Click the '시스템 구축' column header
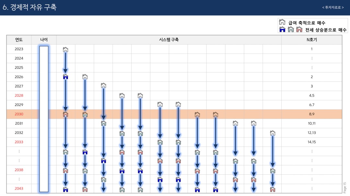Screen dimensions: 350x196 [x=169, y=40]
